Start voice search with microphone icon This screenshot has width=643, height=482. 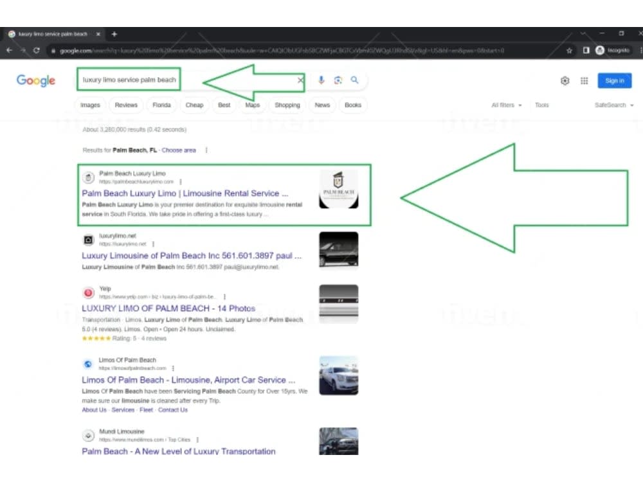[x=321, y=80]
